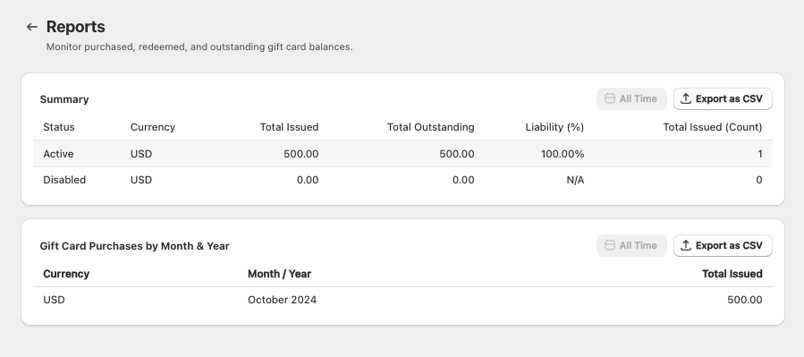
Task: Click the N/A liability value
Action: coord(575,180)
